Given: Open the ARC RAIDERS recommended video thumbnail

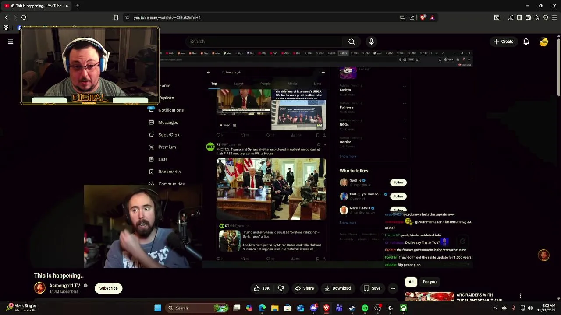Looking at the screenshot, I should pos(430,297).
